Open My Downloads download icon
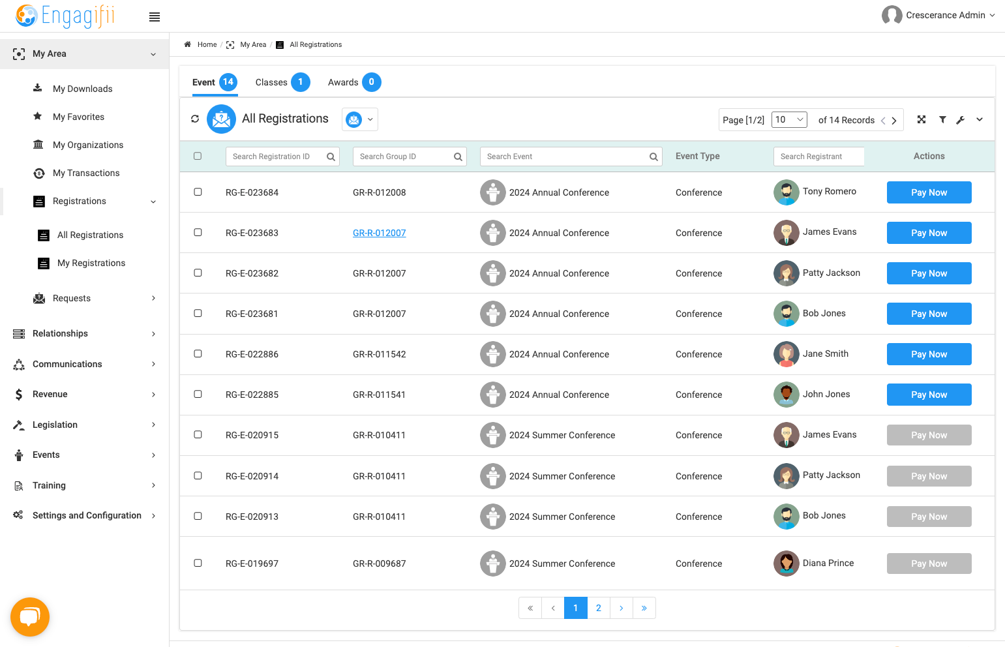Screen dimensions: 1005x647 38,88
